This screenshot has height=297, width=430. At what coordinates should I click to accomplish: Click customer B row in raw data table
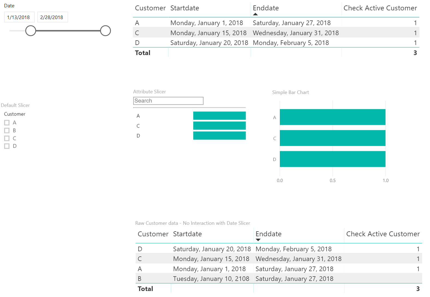pyautogui.click(x=279, y=279)
